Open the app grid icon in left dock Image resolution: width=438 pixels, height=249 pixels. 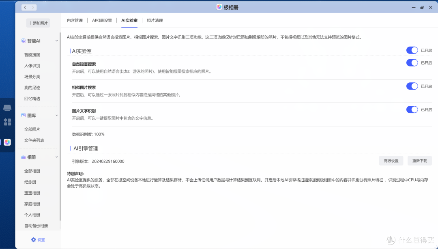[x=7, y=122]
